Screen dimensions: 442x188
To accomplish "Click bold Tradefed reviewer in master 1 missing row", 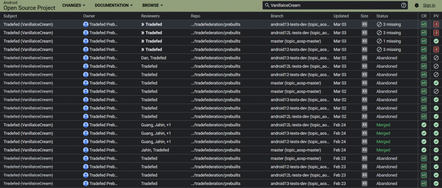I will click(154, 41).
